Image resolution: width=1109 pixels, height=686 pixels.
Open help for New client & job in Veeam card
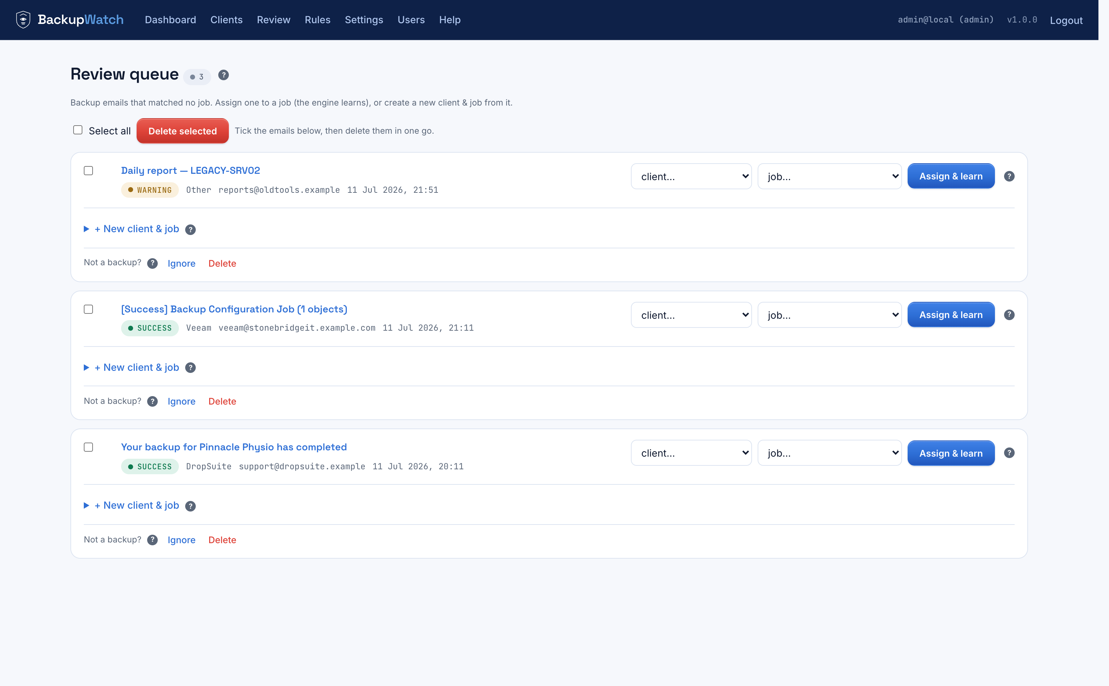(x=191, y=368)
